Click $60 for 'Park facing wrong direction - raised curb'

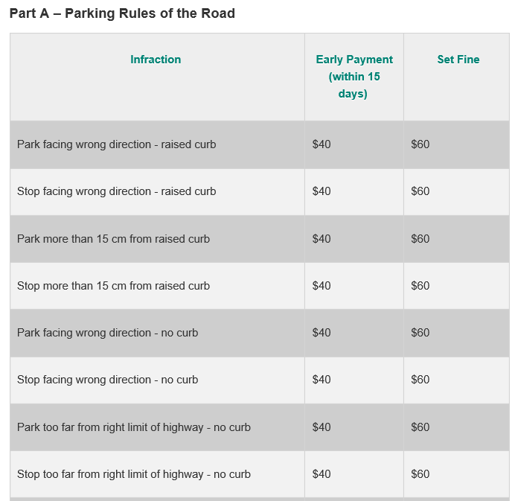[420, 144]
